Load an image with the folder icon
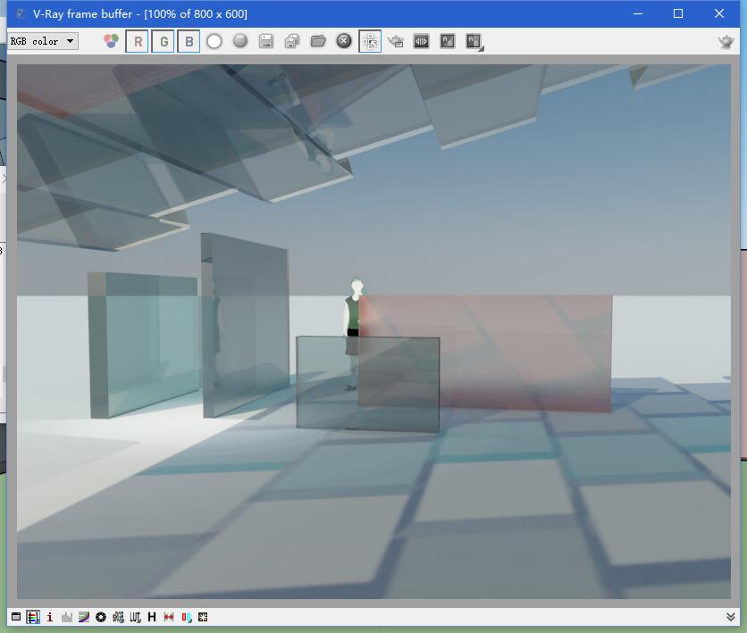Screen dimensions: 747x633 (318, 41)
